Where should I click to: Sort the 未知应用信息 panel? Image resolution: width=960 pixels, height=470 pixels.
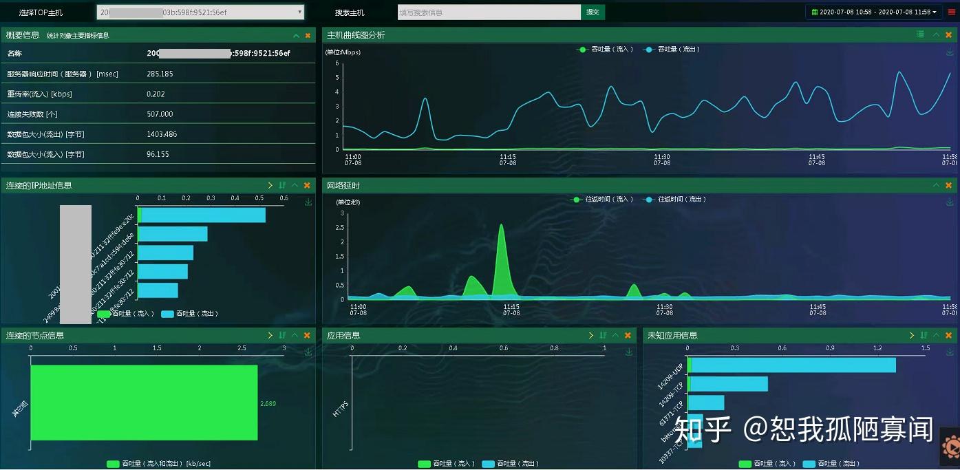tap(924, 335)
